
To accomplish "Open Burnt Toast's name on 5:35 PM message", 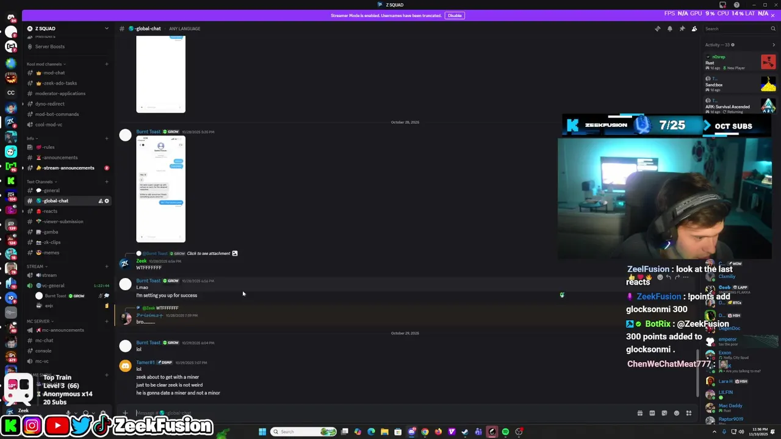I will (148, 132).
